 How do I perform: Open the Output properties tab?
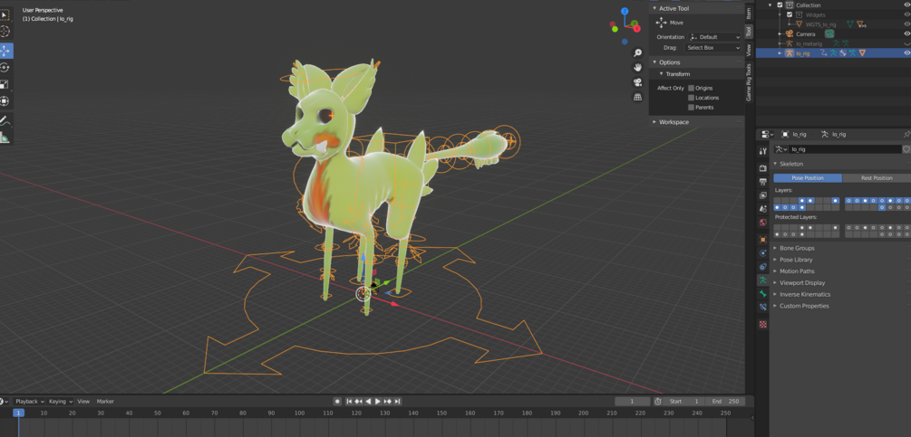(x=763, y=182)
